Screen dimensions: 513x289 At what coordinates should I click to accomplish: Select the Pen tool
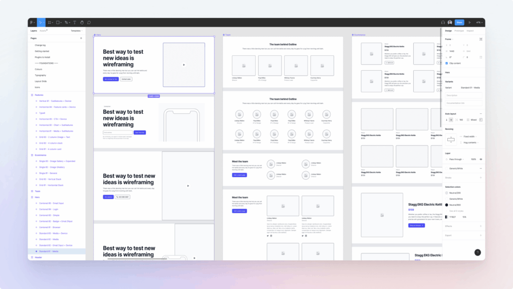click(x=67, y=23)
